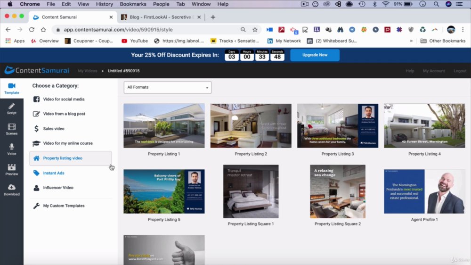
Task: Expand the All Formats dropdown
Action: pos(168,87)
